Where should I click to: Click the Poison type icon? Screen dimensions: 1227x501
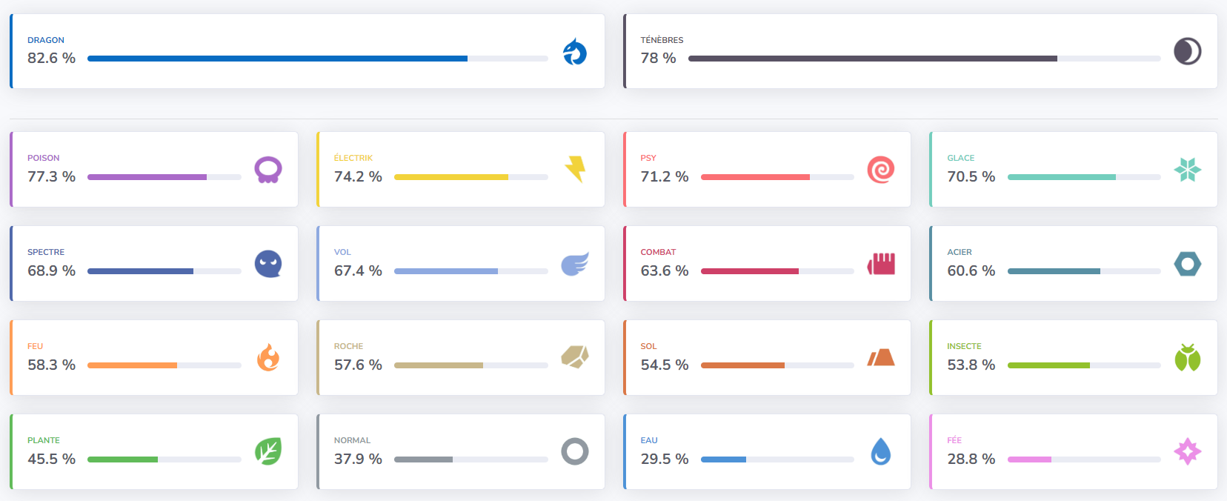(x=268, y=170)
